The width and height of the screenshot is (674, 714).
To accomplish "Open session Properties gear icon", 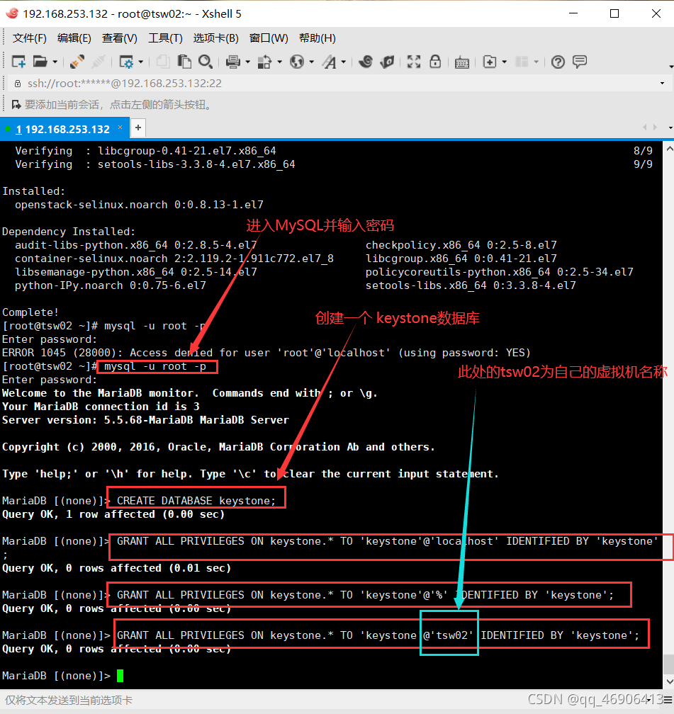I will (x=125, y=62).
